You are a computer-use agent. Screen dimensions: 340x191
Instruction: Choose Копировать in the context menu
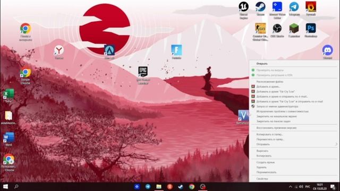[x=293, y=155]
